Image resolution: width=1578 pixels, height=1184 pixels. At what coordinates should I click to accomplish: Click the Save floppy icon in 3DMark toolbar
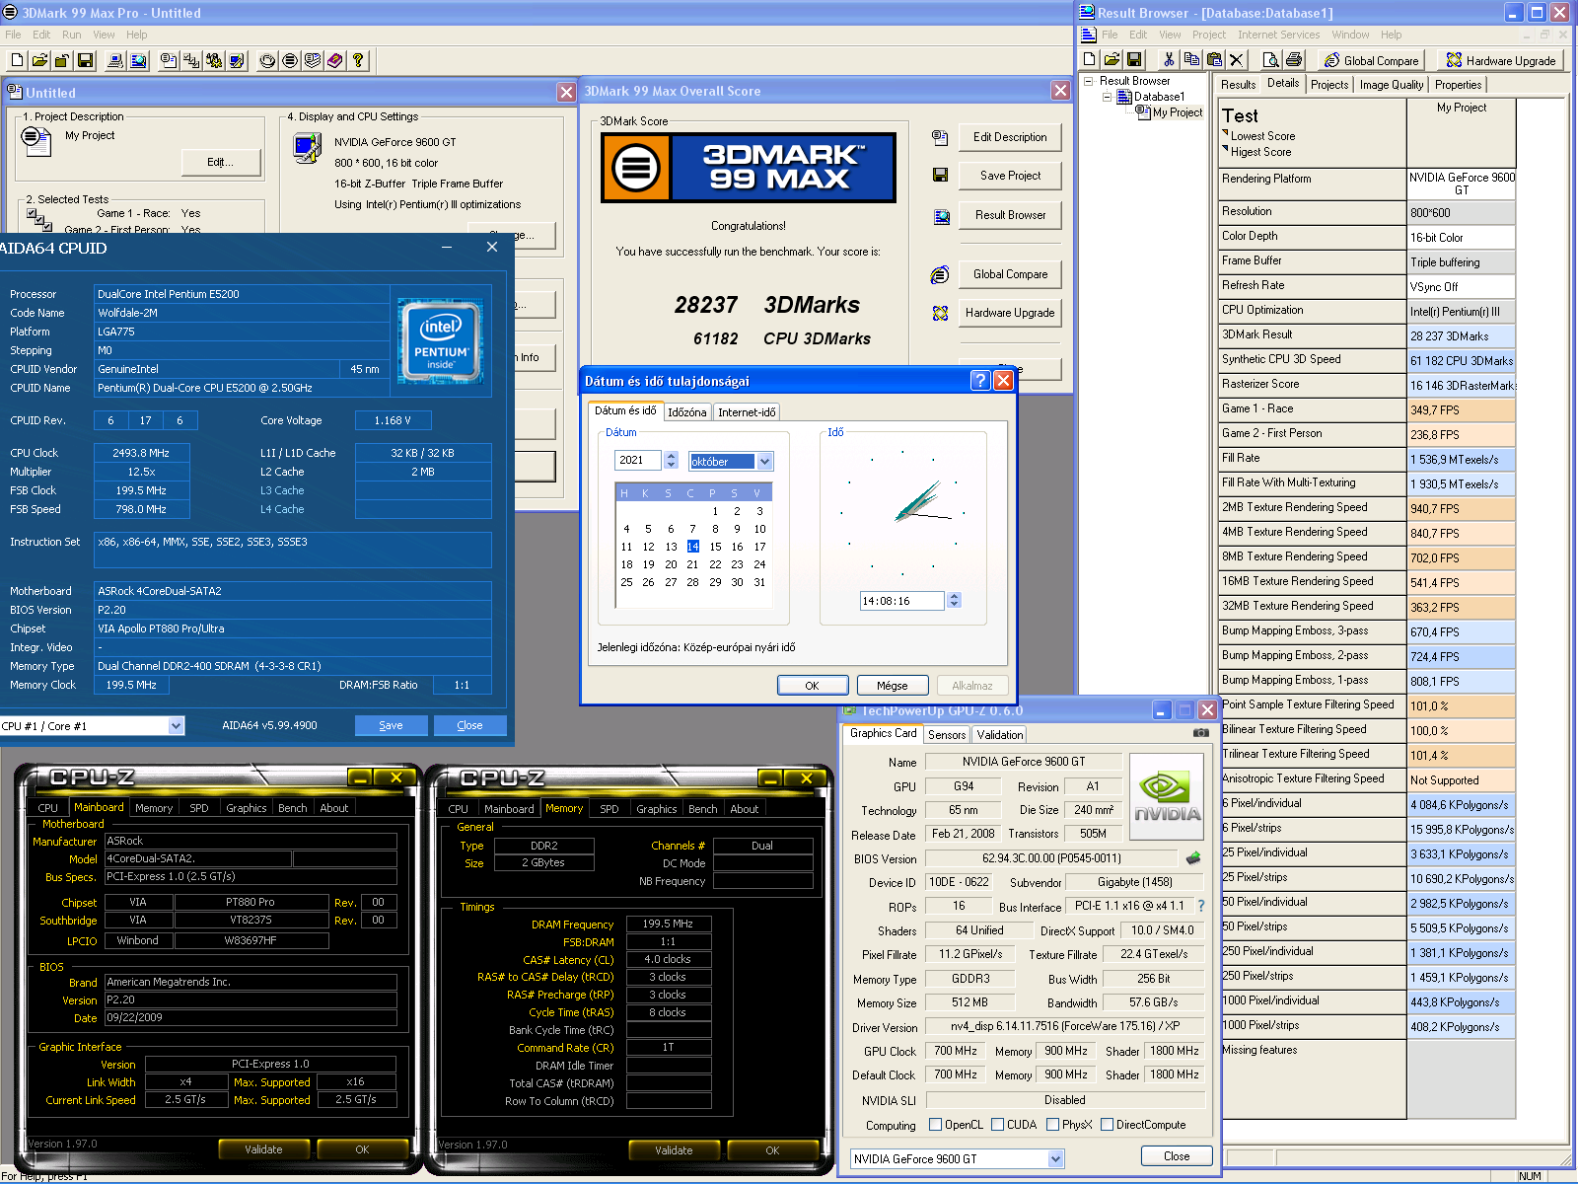85,60
